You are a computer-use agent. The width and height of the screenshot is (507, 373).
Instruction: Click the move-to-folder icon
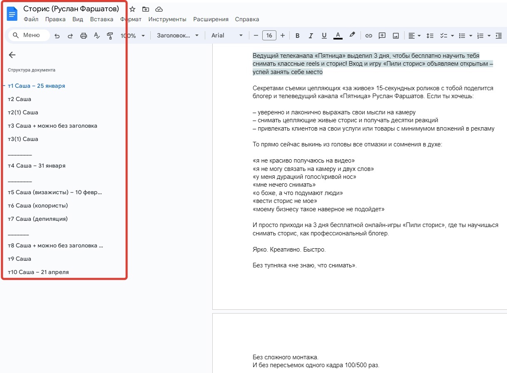[145, 9]
